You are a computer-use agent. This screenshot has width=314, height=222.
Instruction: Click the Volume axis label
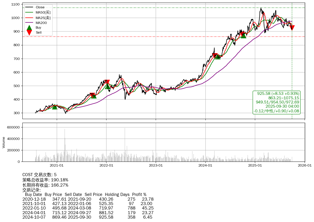(4, 142)
